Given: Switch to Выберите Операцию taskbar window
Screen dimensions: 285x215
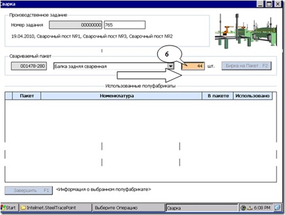Looking at the screenshot, I should 128,208.
